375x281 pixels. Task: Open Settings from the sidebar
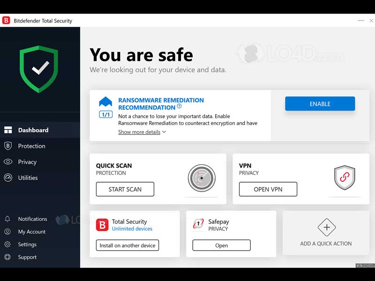click(x=27, y=244)
